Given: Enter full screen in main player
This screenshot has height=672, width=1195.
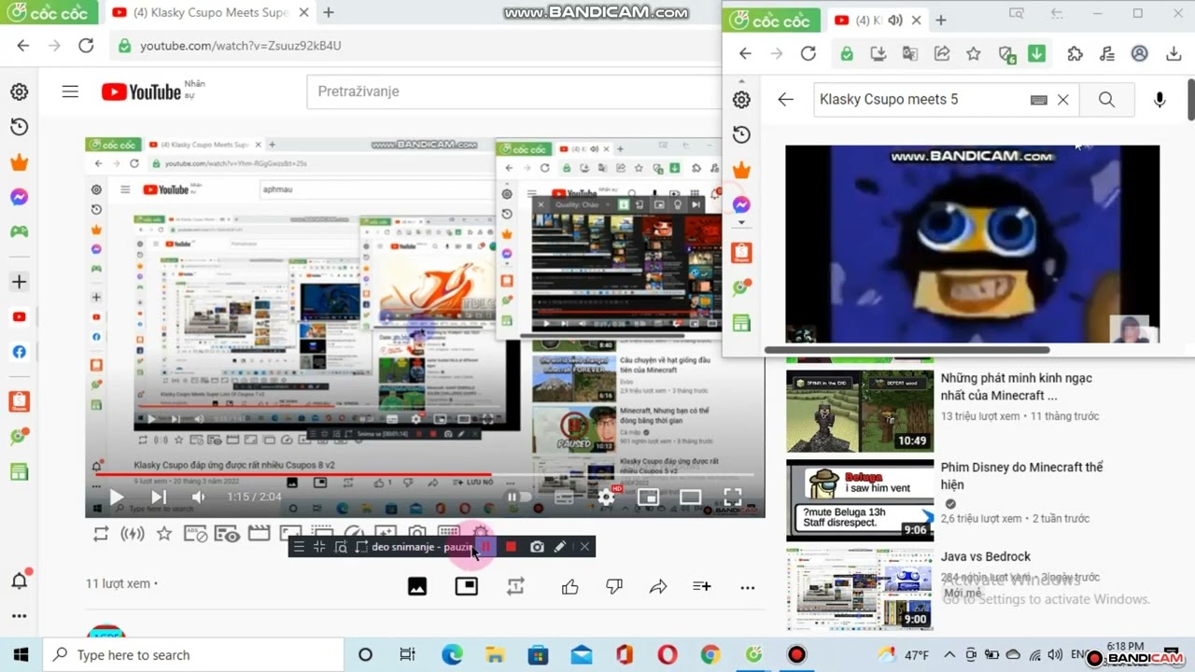Looking at the screenshot, I should (x=733, y=497).
